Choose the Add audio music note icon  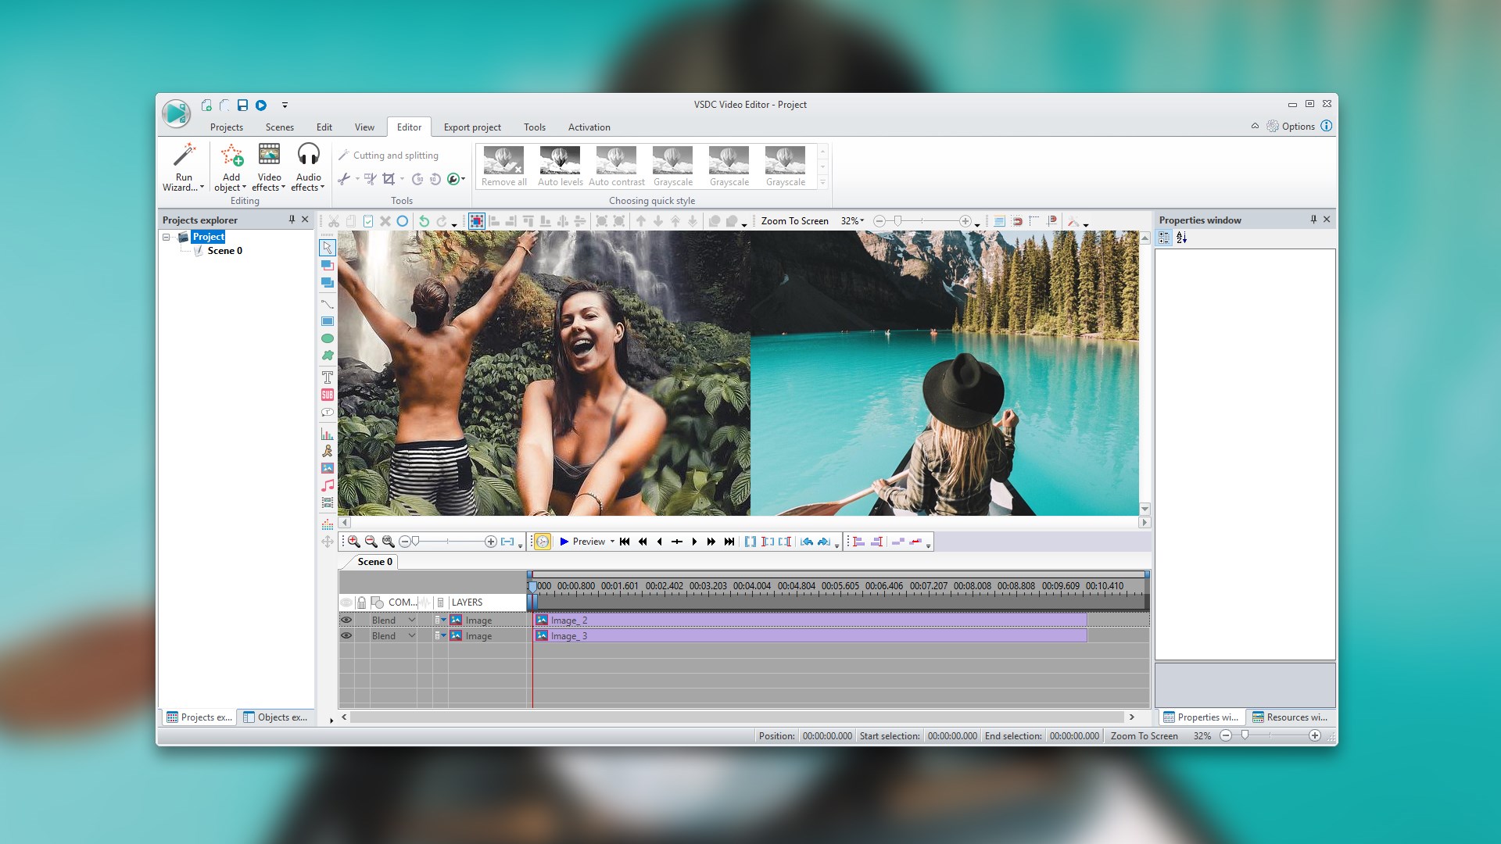tap(328, 485)
